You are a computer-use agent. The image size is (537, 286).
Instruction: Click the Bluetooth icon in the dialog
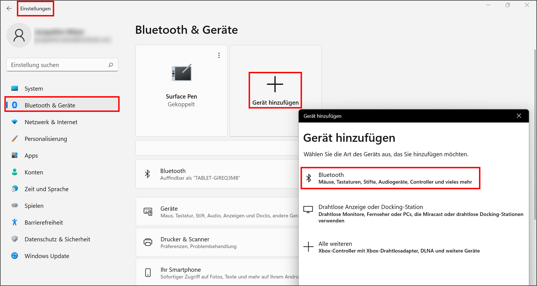click(309, 178)
